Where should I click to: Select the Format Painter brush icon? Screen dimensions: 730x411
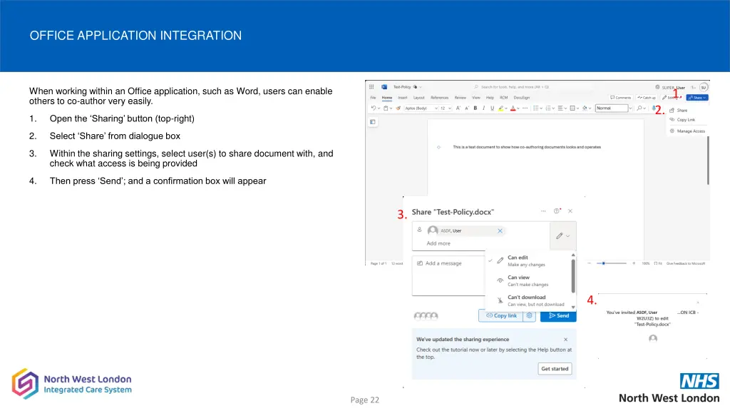pos(399,108)
